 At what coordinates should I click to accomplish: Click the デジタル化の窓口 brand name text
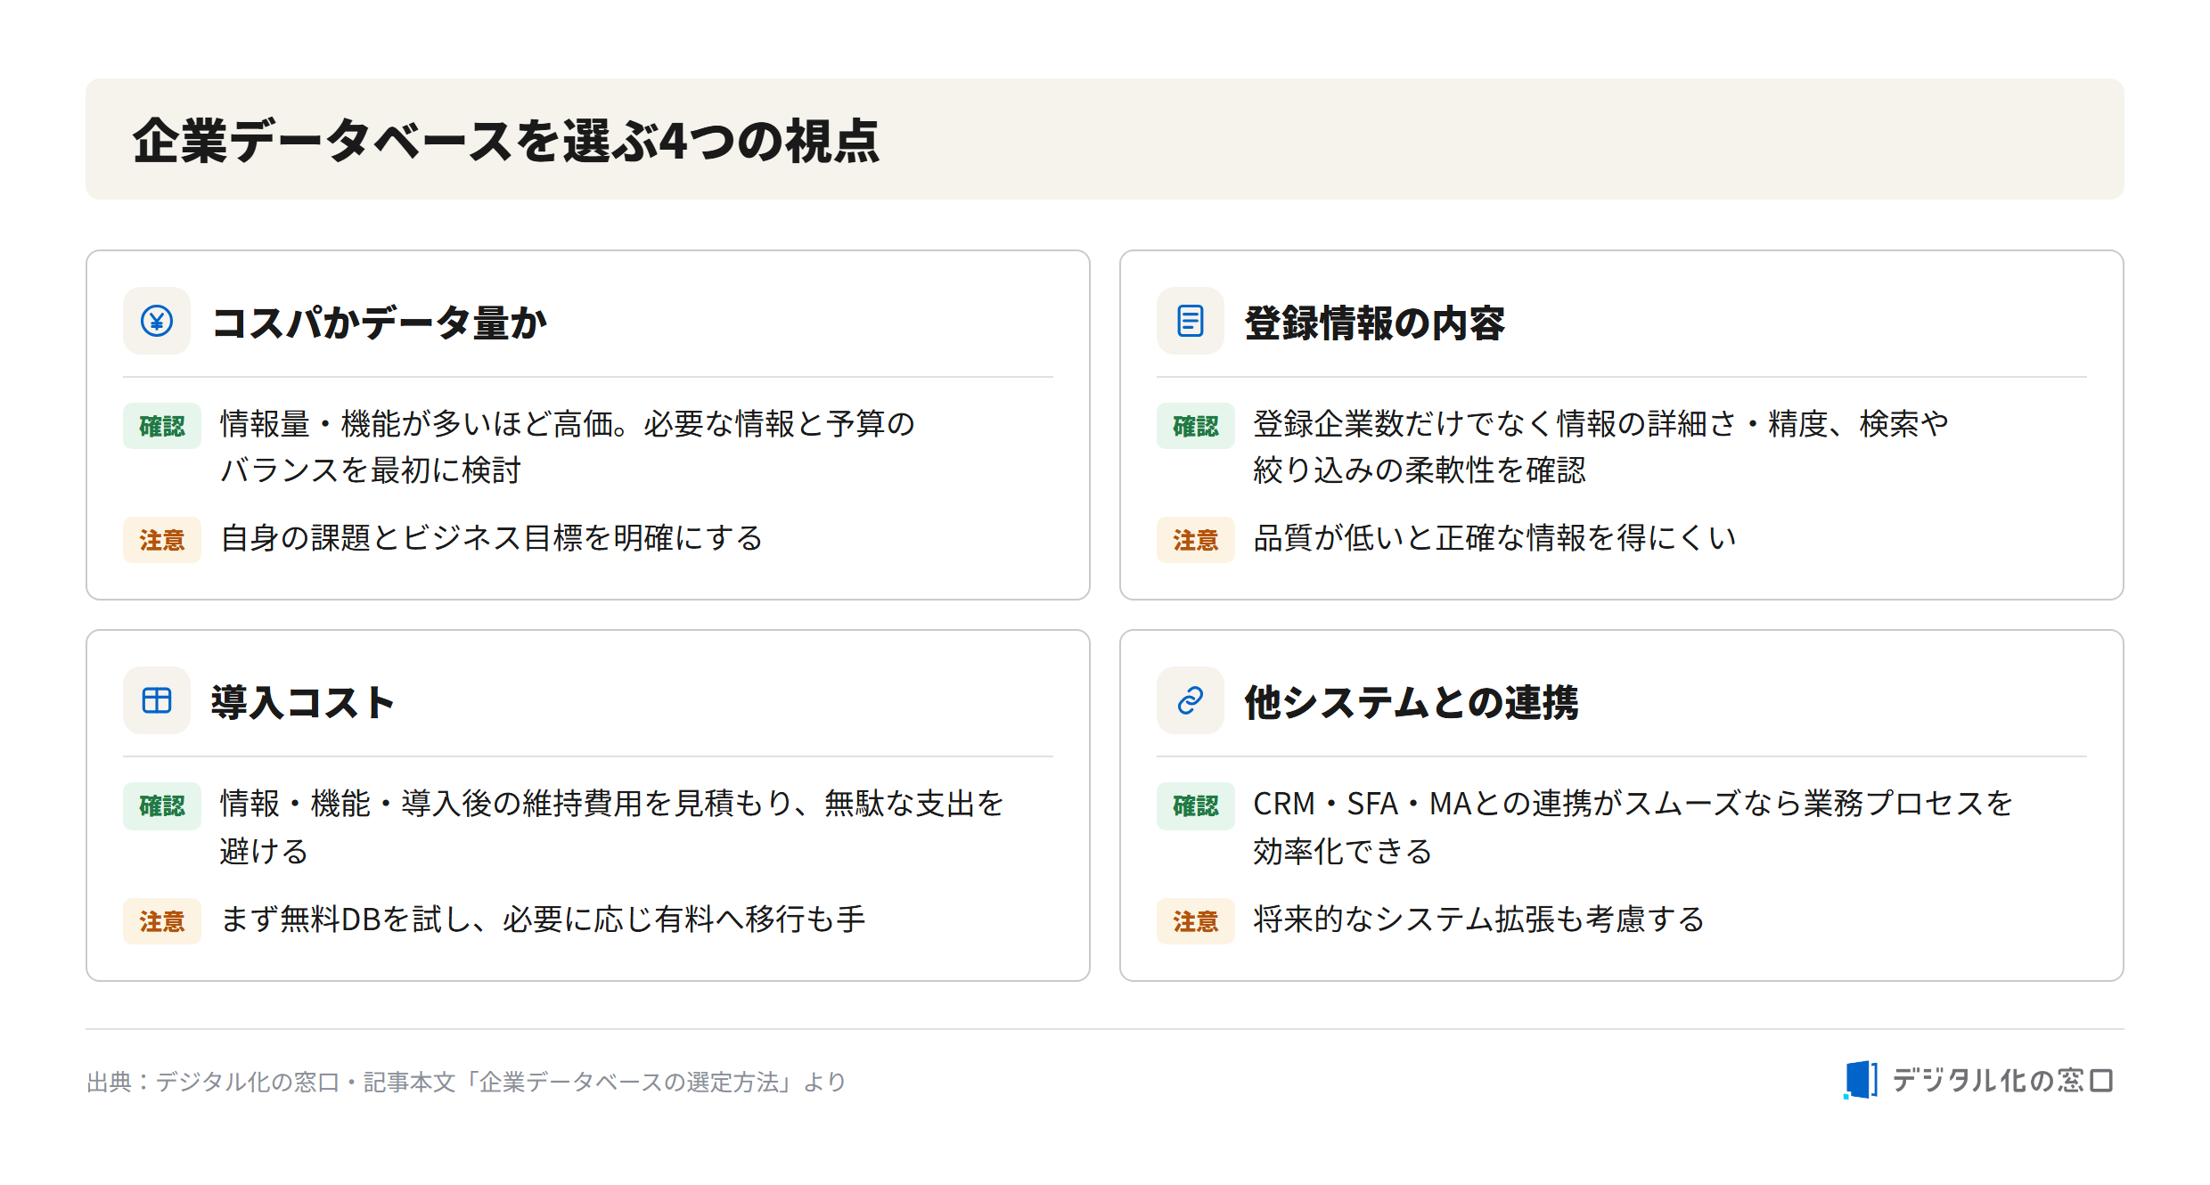coord(2002,1081)
